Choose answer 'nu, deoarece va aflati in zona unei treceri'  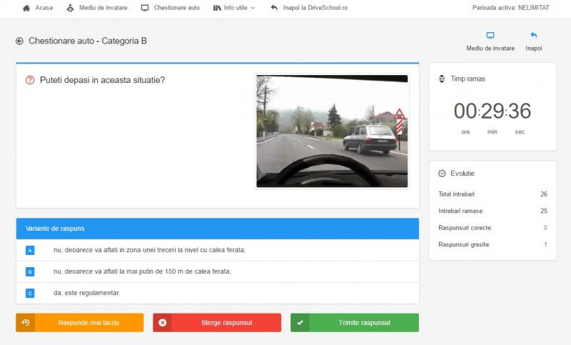coord(150,250)
